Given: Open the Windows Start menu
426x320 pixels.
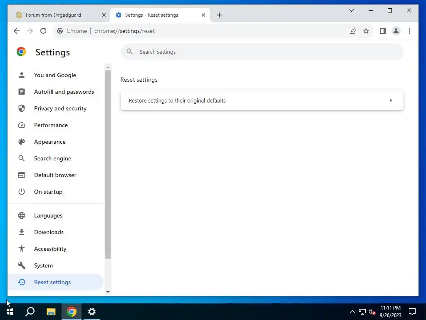Looking at the screenshot, I should [10, 312].
